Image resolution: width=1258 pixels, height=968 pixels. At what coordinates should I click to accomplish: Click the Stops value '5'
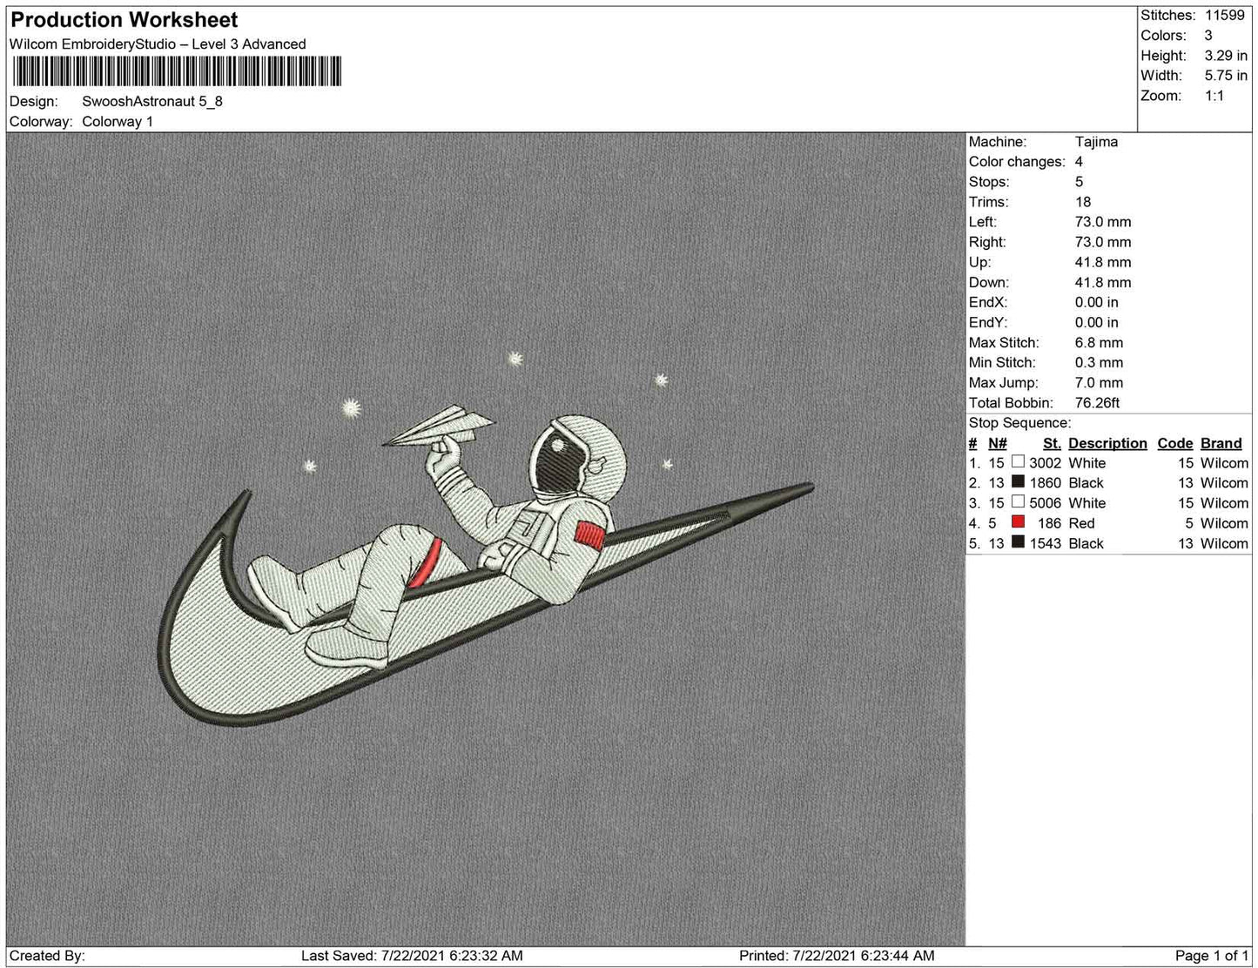tap(1079, 182)
